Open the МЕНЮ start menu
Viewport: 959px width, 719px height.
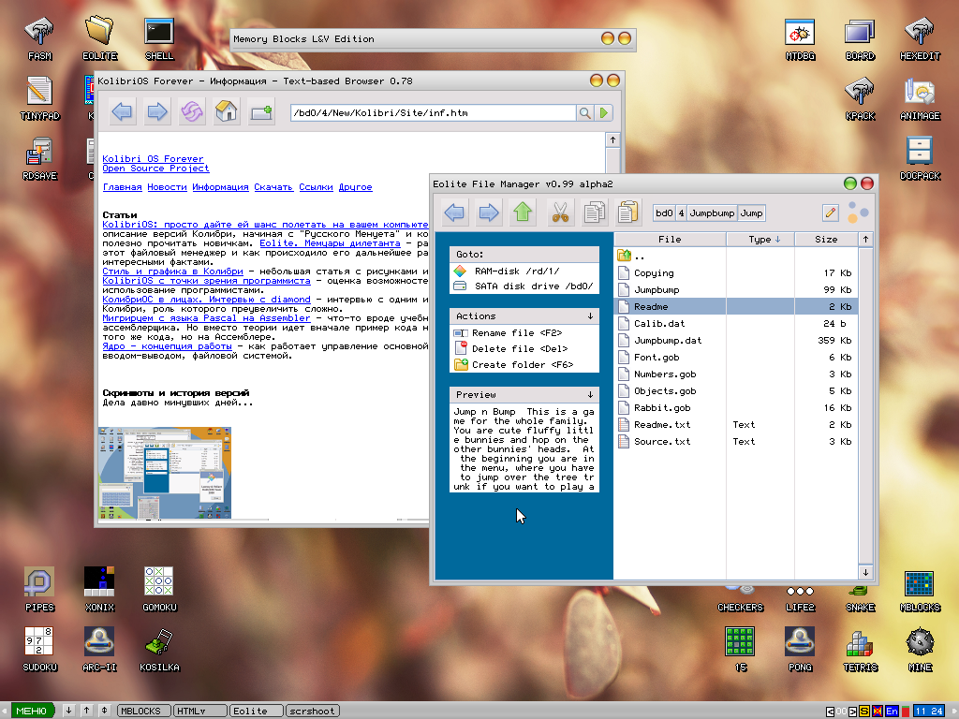coord(32,712)
